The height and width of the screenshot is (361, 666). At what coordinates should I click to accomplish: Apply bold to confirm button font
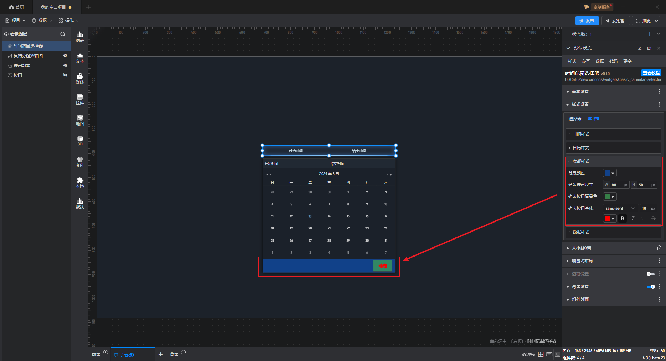pyautogui.click(x=623, y=218)
